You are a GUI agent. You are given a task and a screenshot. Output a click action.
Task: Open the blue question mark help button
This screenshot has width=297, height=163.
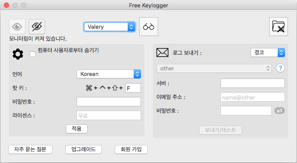coord(280,68)
